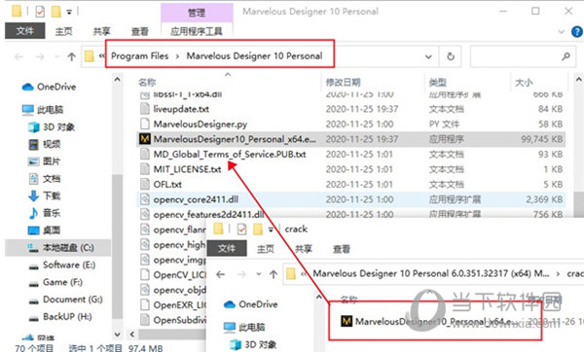Select Game (F:) drive in the sidebar

tap(55, 282)
